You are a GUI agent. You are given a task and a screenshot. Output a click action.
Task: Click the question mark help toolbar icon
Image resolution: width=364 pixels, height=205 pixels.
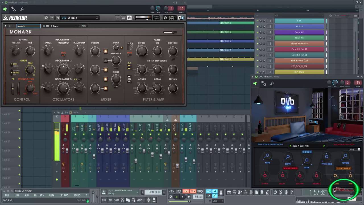coord(292,192)
